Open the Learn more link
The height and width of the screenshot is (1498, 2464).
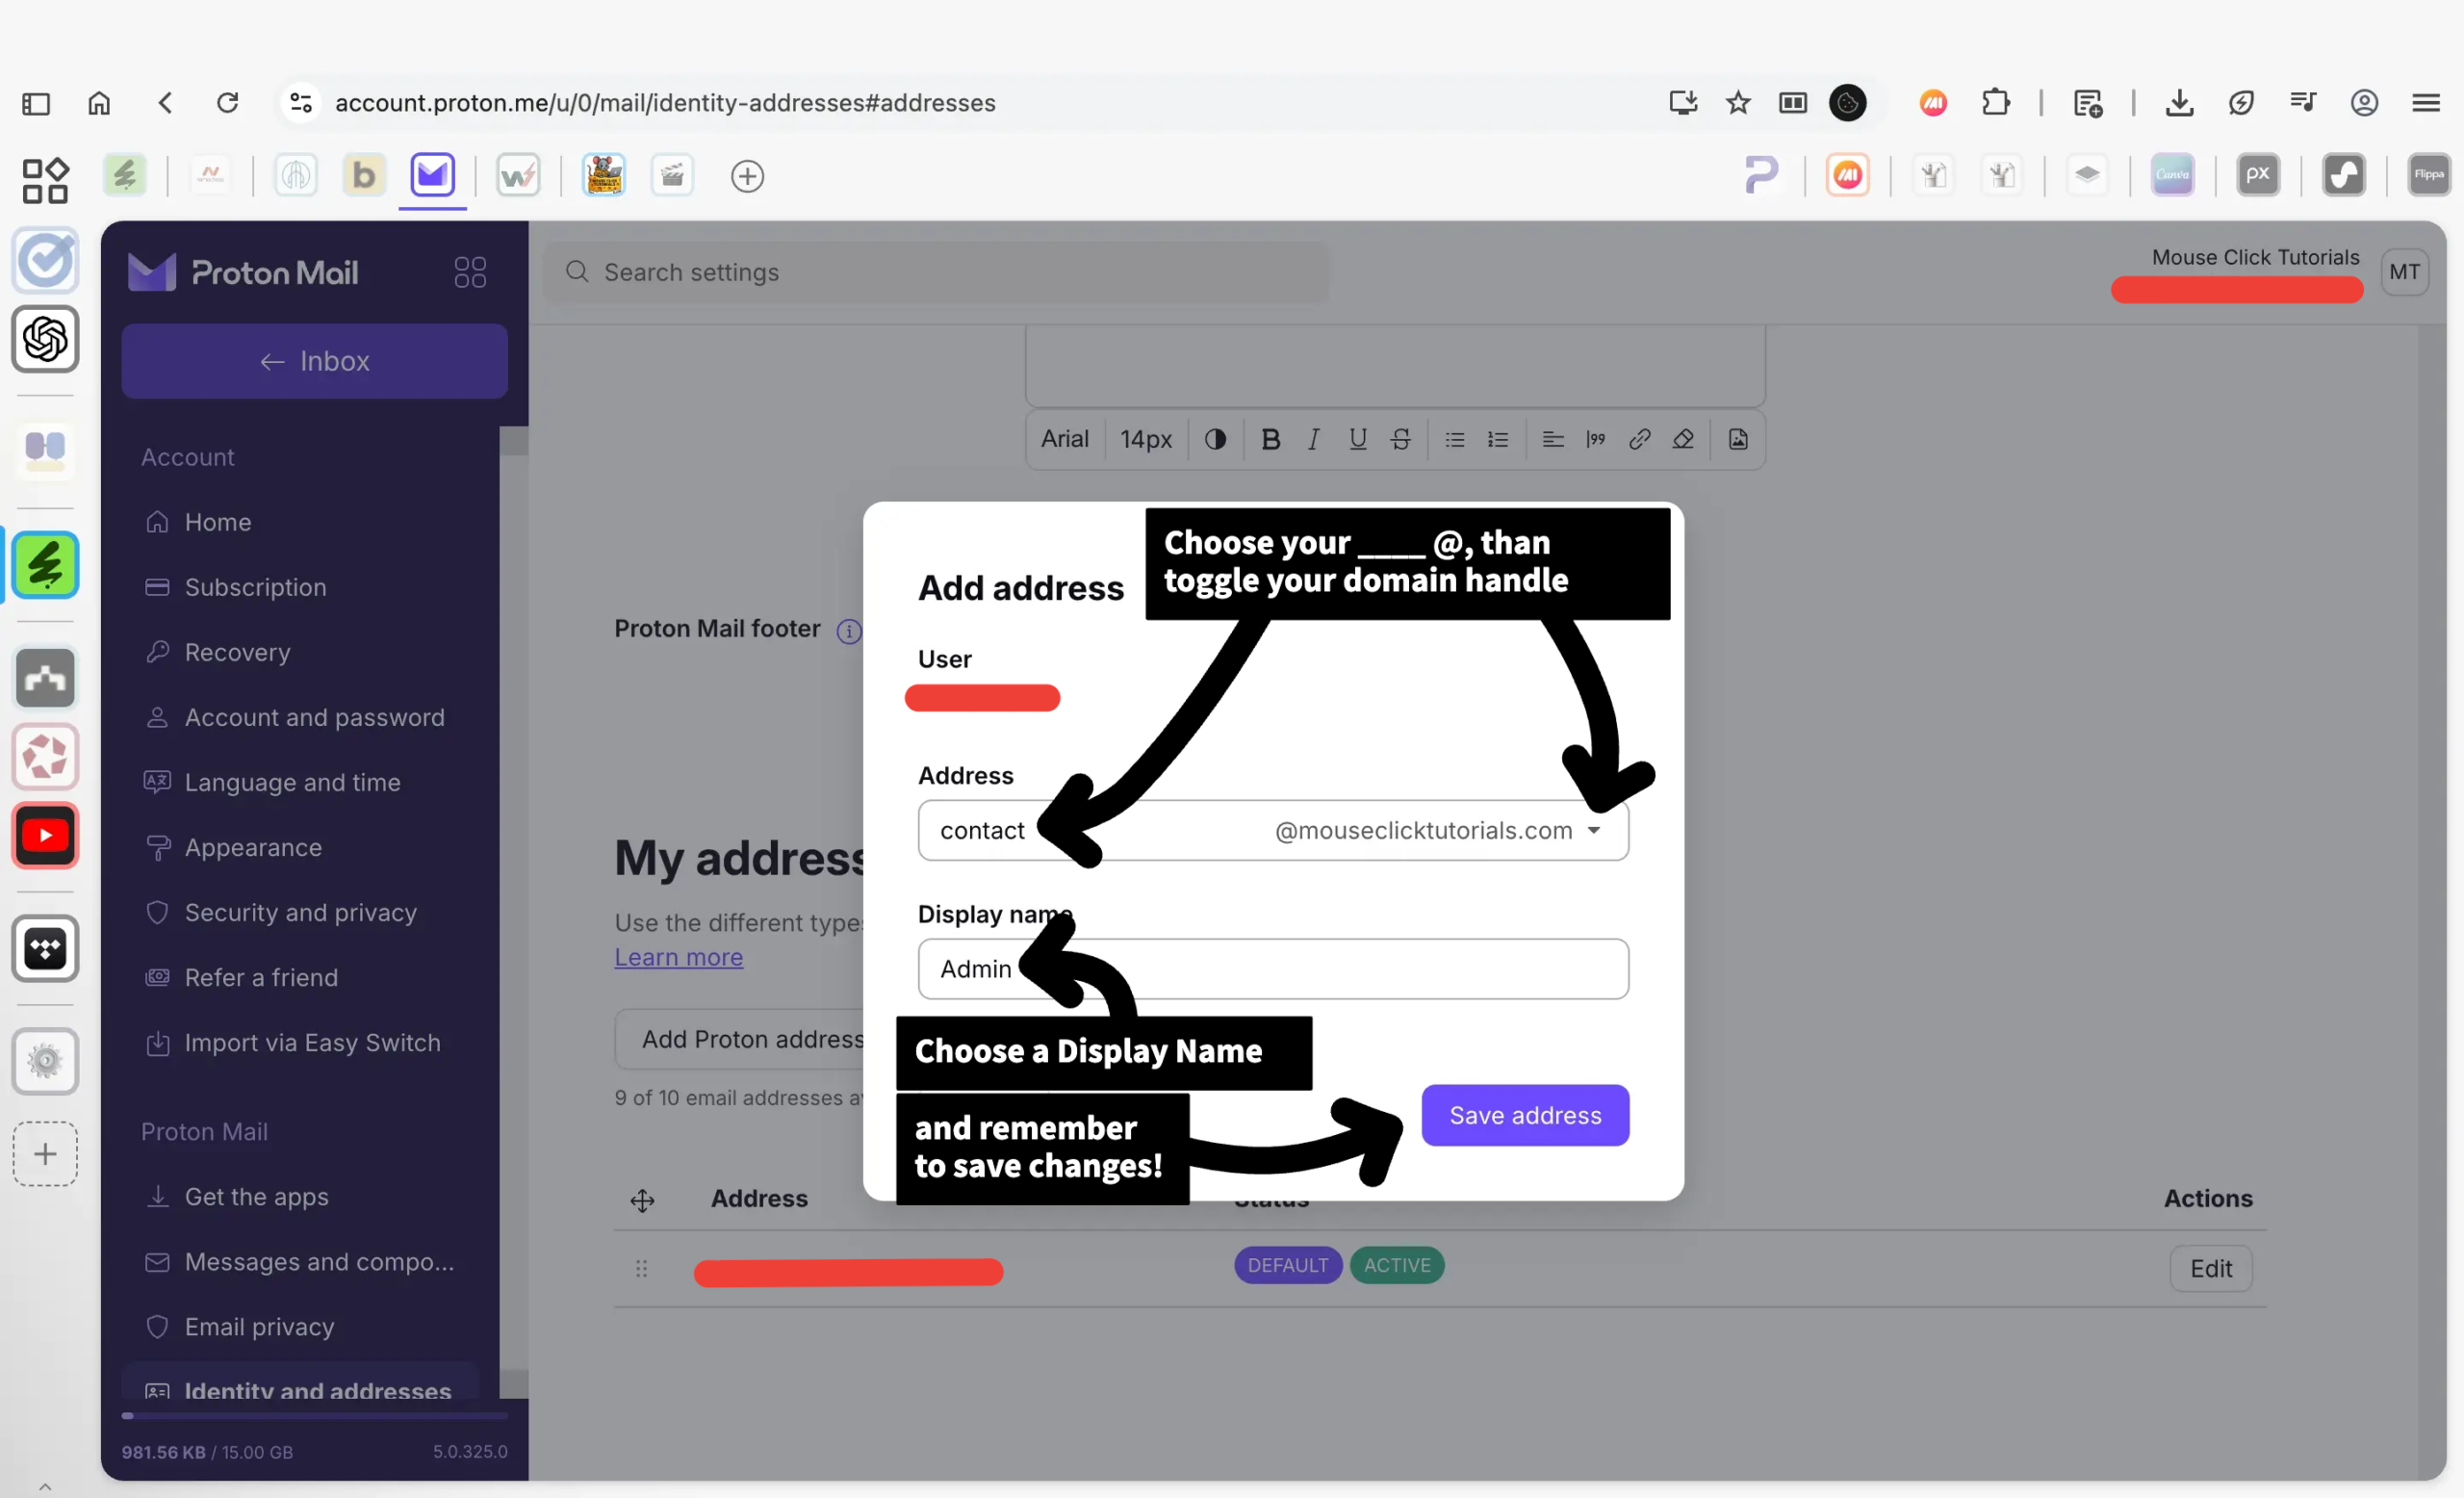pos(678,957)
